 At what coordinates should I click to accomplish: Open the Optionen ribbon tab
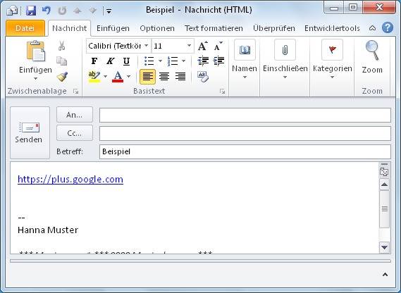157,28
